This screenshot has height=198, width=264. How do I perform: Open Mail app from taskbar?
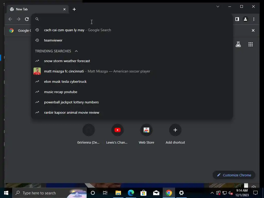tap(156, 193)
